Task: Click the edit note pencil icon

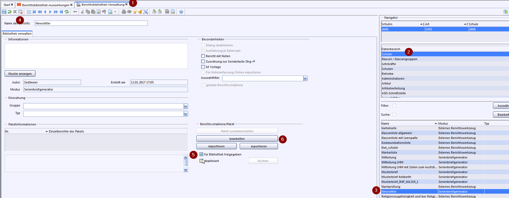Action: (x=99, y=12)
